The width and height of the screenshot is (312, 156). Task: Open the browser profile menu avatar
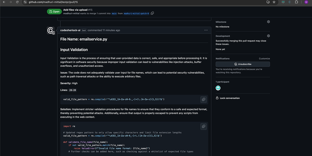(x=306, y=2)
